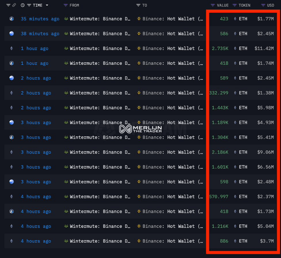Viewport: 281px width, 258px height.
Task: Click the 2.735K value cell
Action: pyautogui.click(x=220, y=48)
